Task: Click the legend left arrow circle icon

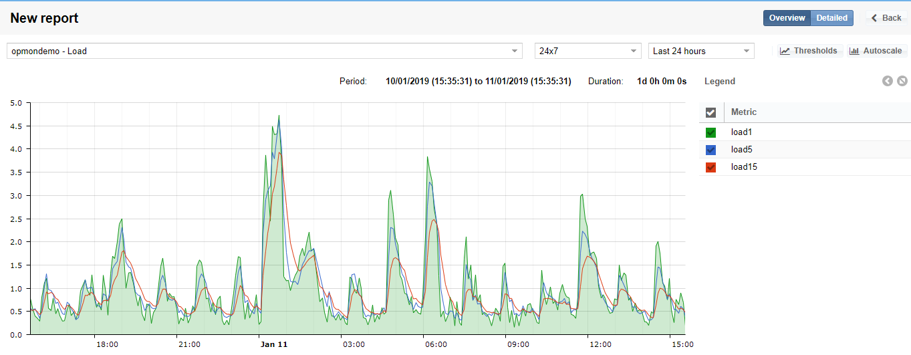Action: click(x=888, y=81)
